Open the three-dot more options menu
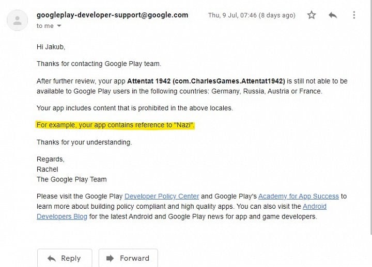The height and width of the screenshot is (267, 372). (x=354, y=15)
